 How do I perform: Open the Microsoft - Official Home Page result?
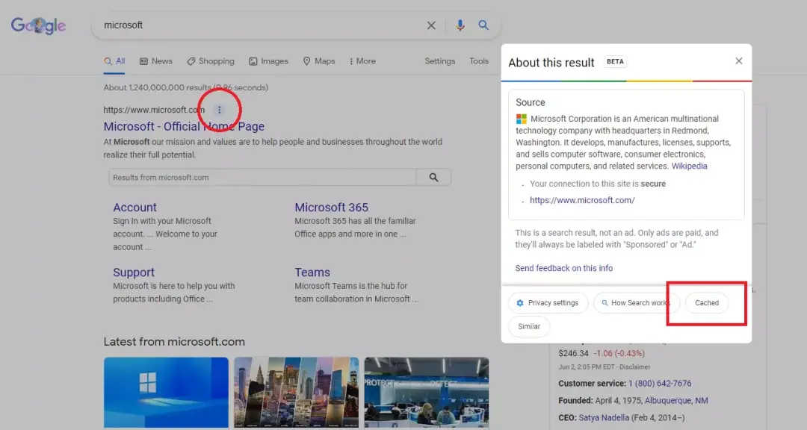(184, 126)
